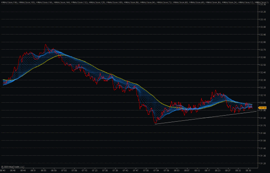The width and height of the screenshot is (270, 173).
Task: Click the orange current price marker
Action: 262,108
